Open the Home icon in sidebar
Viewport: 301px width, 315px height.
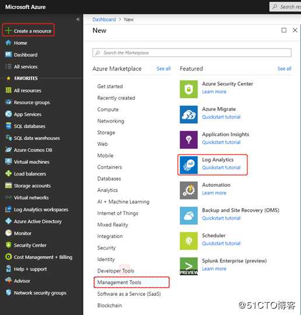point(8,43)
